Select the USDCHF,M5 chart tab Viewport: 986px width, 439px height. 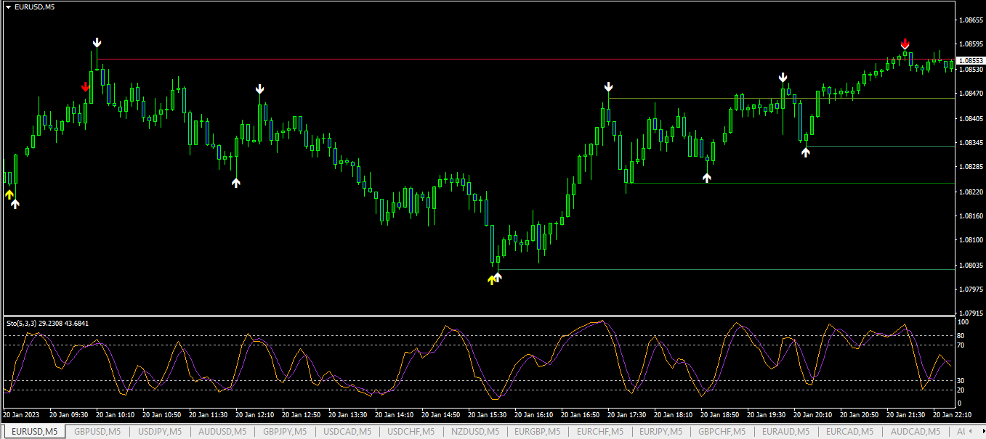point(411,432)
